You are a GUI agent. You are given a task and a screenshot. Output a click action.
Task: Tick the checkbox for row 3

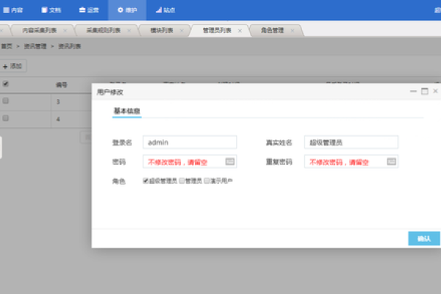[x=6, y=101]
